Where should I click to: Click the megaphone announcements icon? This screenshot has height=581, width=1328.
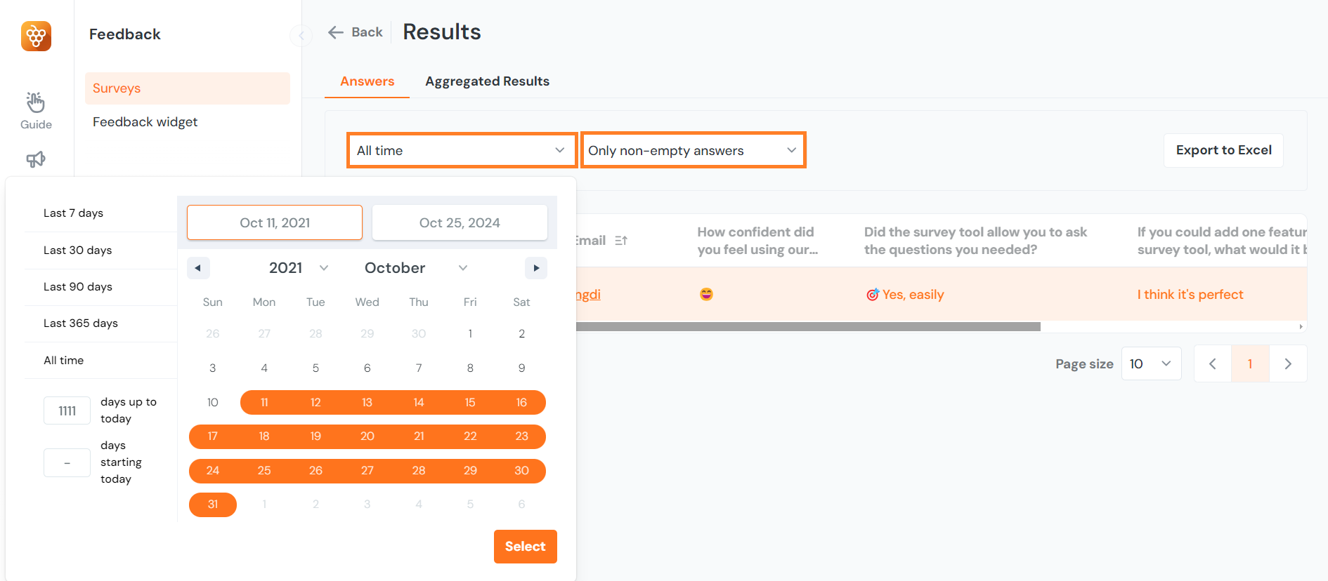pyautogui.click(x=36, y=159)
